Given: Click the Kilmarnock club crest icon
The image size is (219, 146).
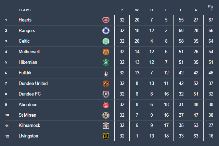Looking at the screenshot, I should point(106,126).
